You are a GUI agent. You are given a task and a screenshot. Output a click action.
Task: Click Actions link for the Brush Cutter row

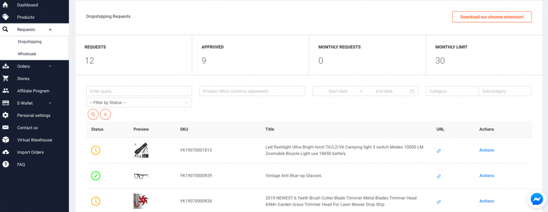coord(486,201)
